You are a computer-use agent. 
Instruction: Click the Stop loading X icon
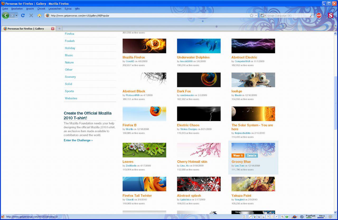point(31,16)
